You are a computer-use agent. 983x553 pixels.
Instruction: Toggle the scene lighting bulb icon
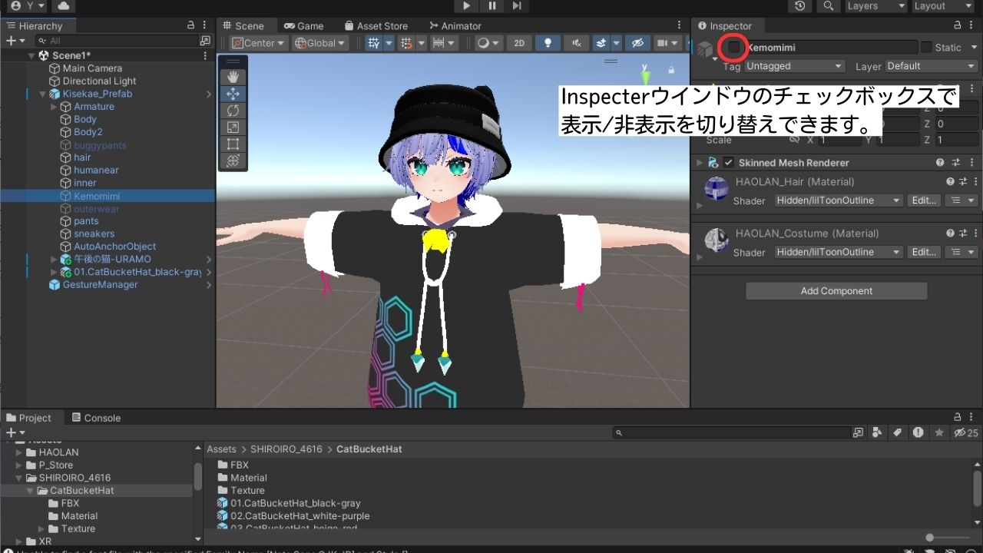(548, 43)
